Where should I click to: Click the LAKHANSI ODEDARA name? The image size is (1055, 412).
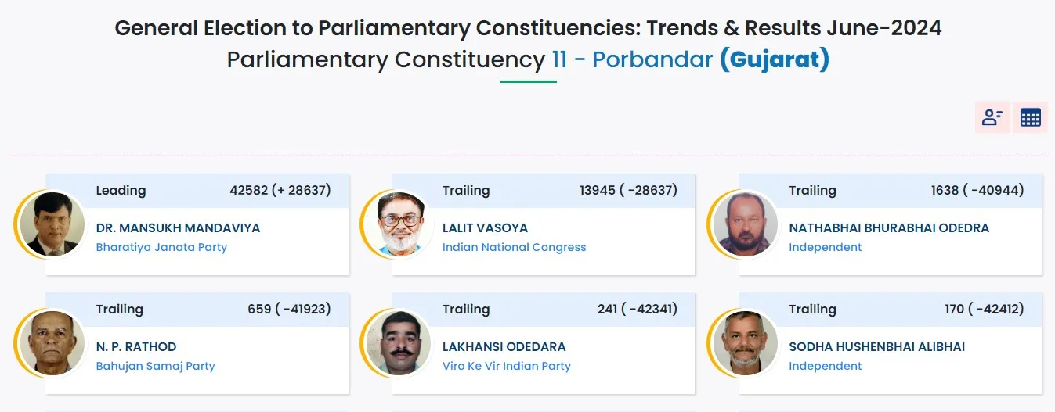point(504,347)
